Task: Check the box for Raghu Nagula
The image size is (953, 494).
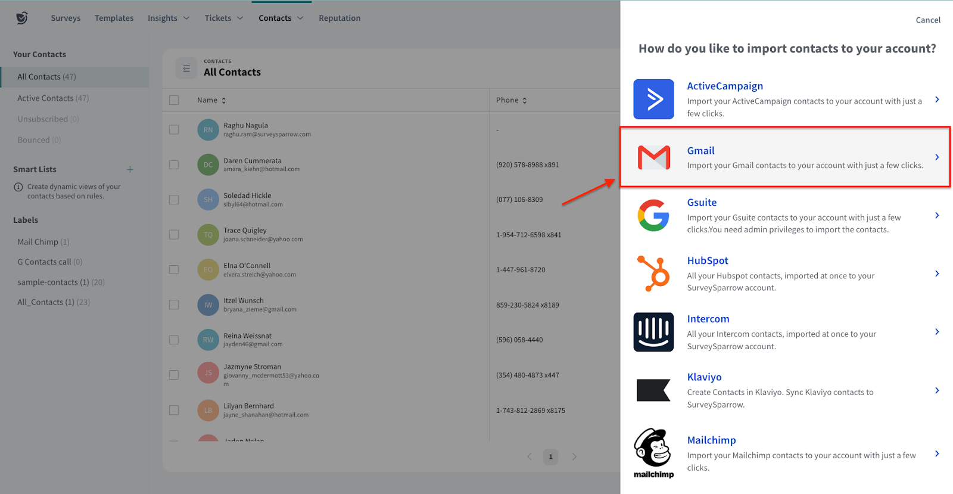Action: point(174,129)
